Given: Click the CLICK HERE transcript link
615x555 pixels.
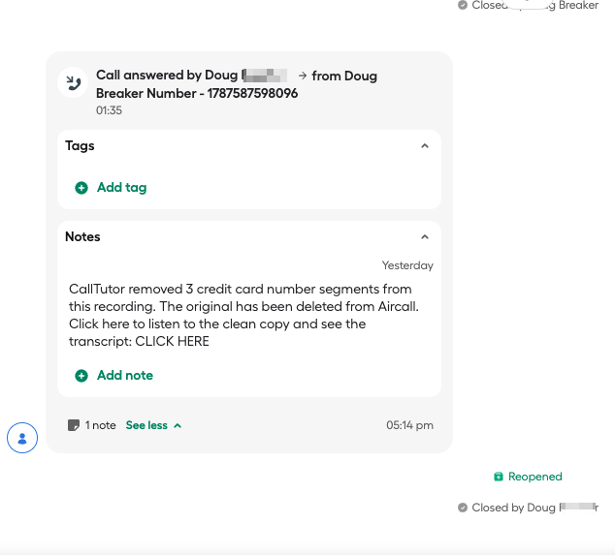Looking at the screenshot, I should (x=173, y=341).
